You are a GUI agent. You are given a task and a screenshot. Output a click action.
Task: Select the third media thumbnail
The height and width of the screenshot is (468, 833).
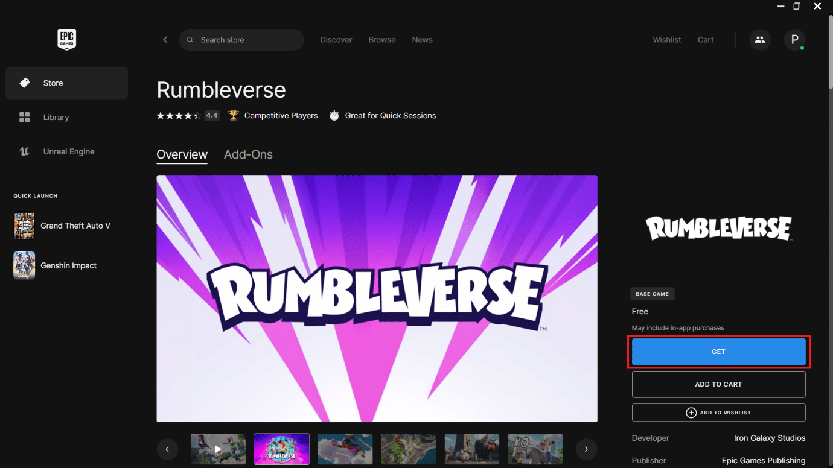tap(345, 449)
